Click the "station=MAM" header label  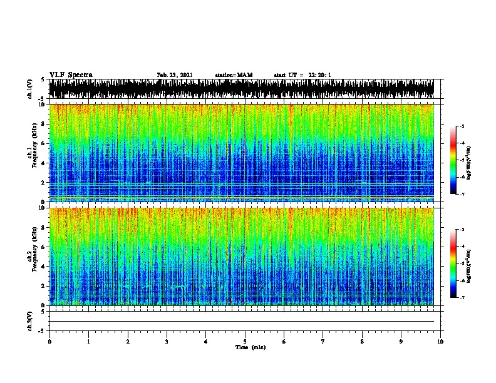(234, 75)
